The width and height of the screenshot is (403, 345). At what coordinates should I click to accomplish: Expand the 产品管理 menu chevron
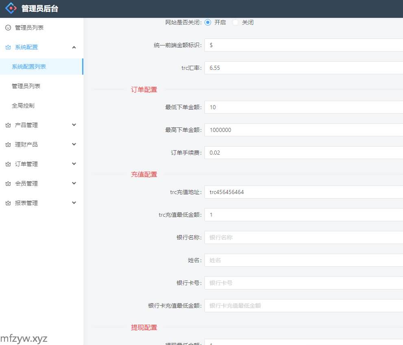(x=74, y=125)
